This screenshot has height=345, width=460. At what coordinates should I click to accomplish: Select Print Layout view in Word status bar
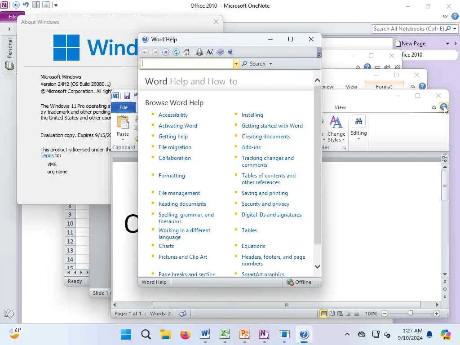[x=323, y=314]
